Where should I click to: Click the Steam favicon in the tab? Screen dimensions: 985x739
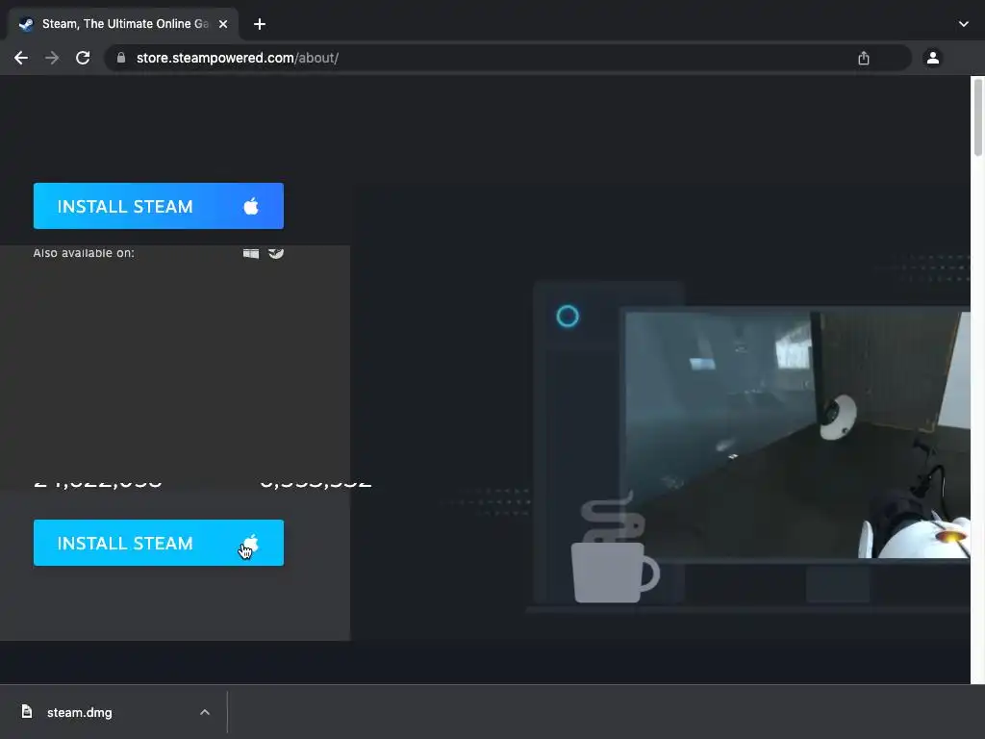pyautogui.click(x=26, y=24)
